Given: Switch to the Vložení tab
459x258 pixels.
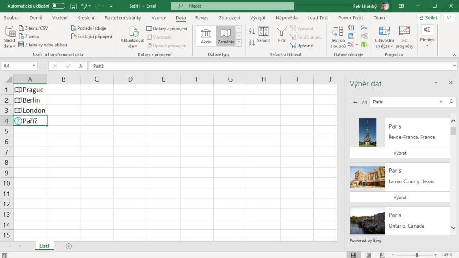Looking at the screenshot, I should (x=60, y=17).
